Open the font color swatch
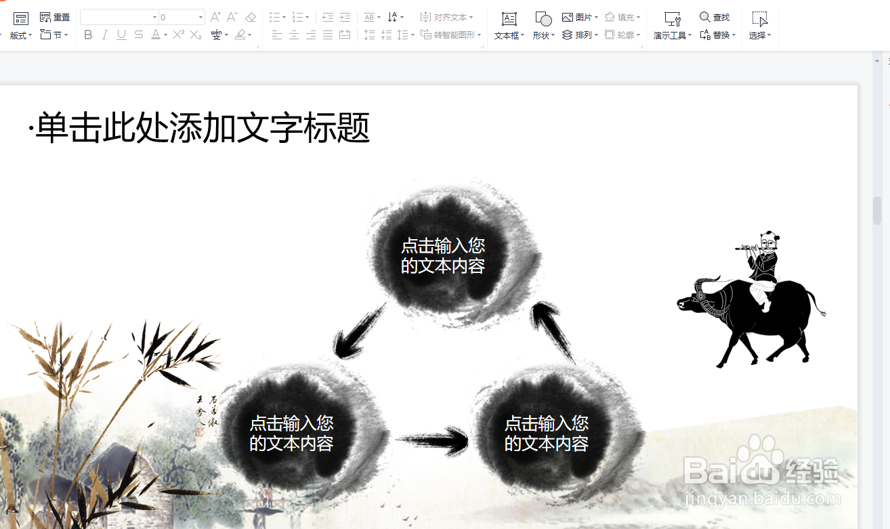 tap(156, 35)
